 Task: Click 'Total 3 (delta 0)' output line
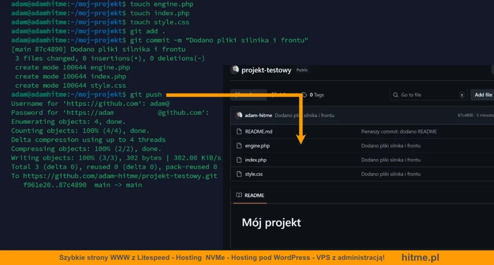(x=114, y=167)
